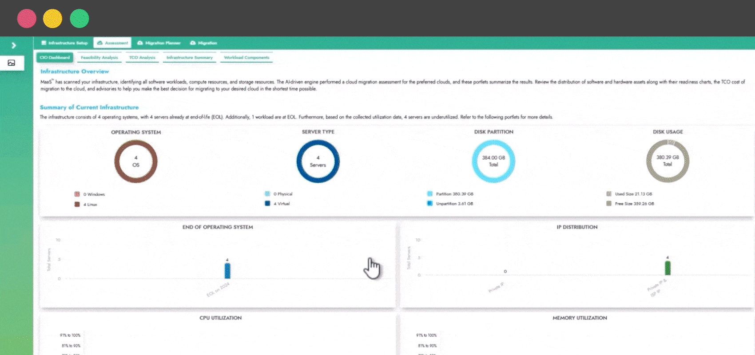Click the Used Size legend swatch
Viewport: 755px width, 355px height.
(x=609, y=194)
